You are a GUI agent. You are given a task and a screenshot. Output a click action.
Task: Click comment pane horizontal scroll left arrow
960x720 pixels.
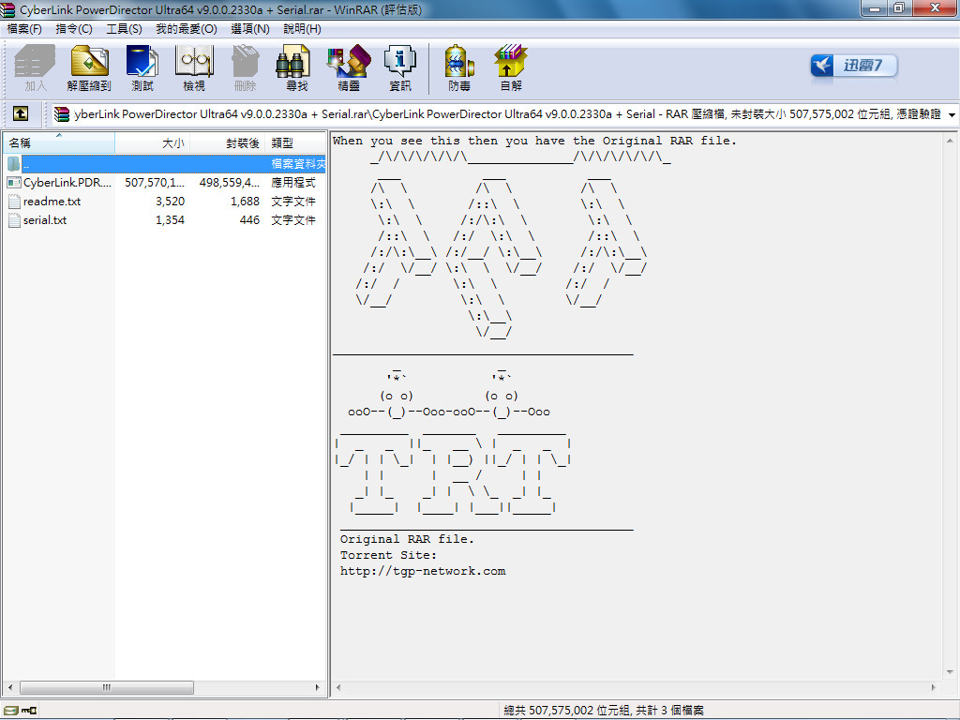(x=338, y=687)
